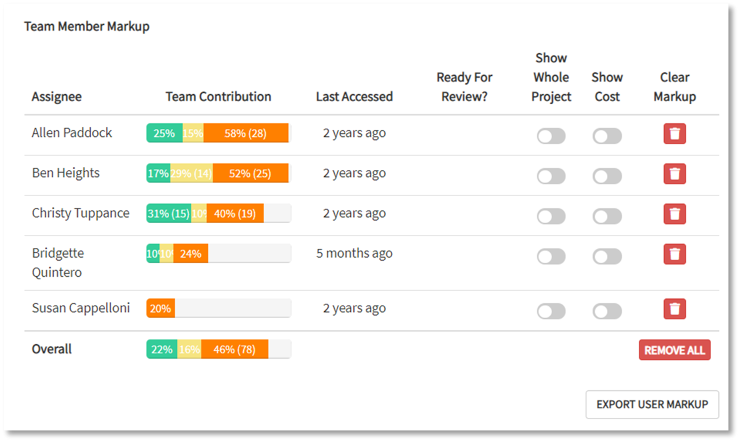
Task: Enable Show Cost for Susan Cappelloni
Action: [x=607, y=311]
